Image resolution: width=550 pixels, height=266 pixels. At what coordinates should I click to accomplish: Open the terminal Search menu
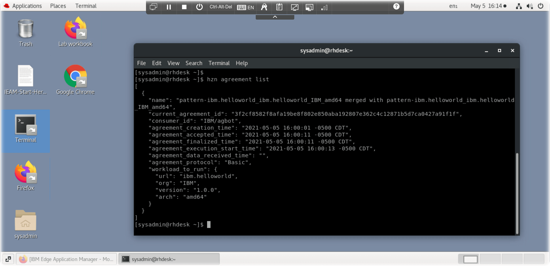click(x=194, y=63)
